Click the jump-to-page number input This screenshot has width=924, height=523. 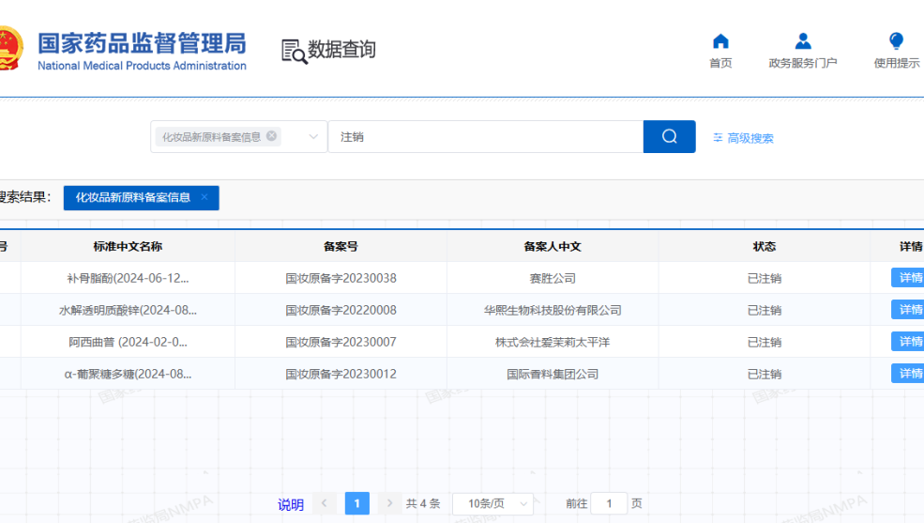(610, 504)
